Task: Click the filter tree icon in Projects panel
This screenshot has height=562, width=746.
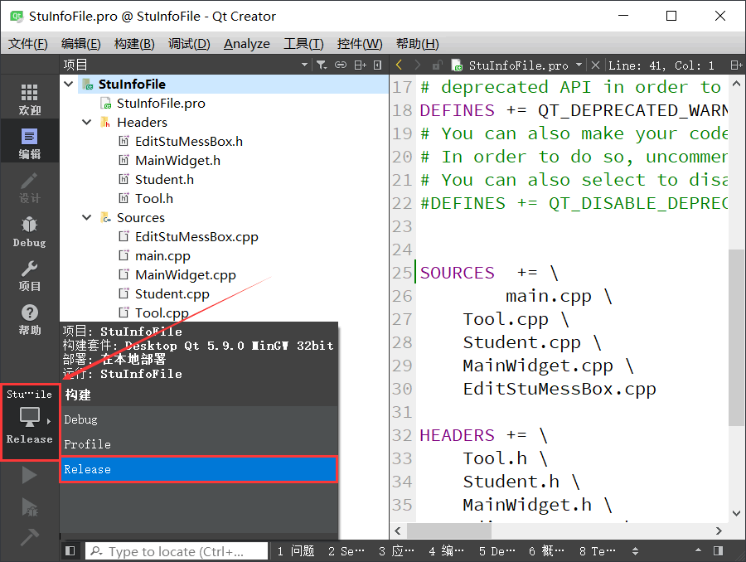Action: tap(322, 65)
